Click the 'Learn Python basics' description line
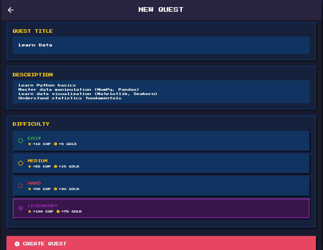Screen dimensions: 323x250 [47, 85]
